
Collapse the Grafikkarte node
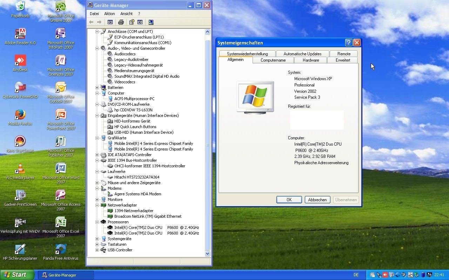[x=97, y=138]
